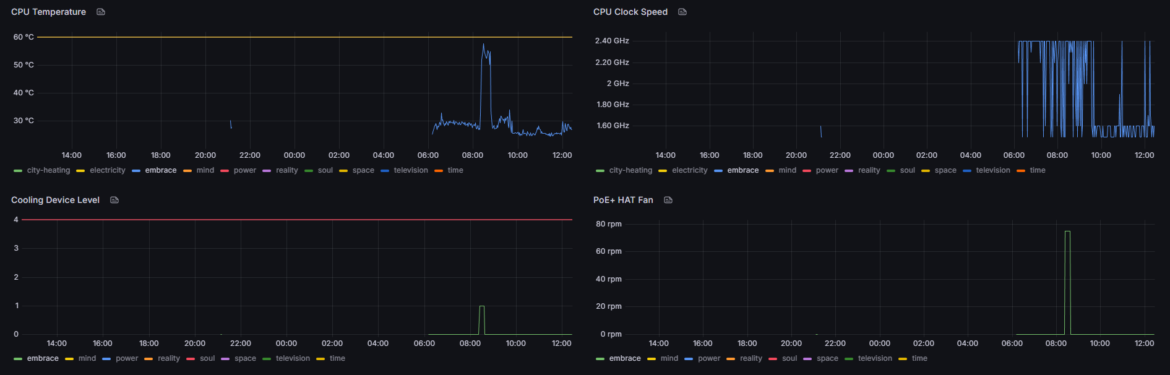1170x375 pixels.
Task: Click the icon next to Cooling Device Level title
Action: [x=114, y=200]
